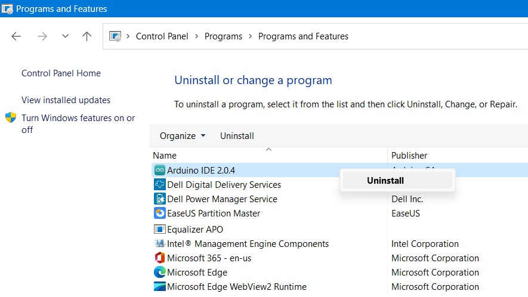Image resolution: width=528 pixels, height=297 pixels.
Task: Click the Uninstall toolbar button
Action: (237, 136)
